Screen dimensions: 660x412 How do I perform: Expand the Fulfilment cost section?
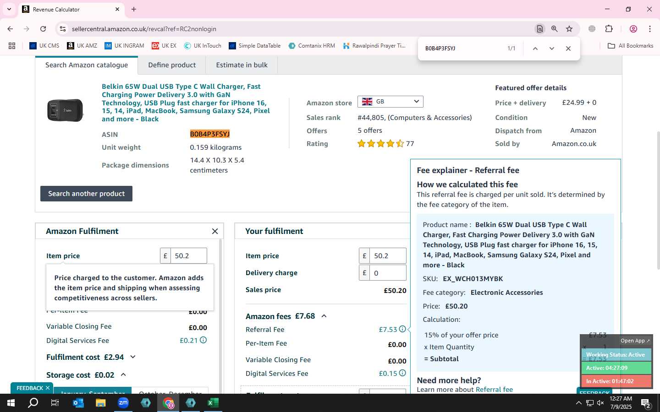pyautogui.click(x=133, y=357)
